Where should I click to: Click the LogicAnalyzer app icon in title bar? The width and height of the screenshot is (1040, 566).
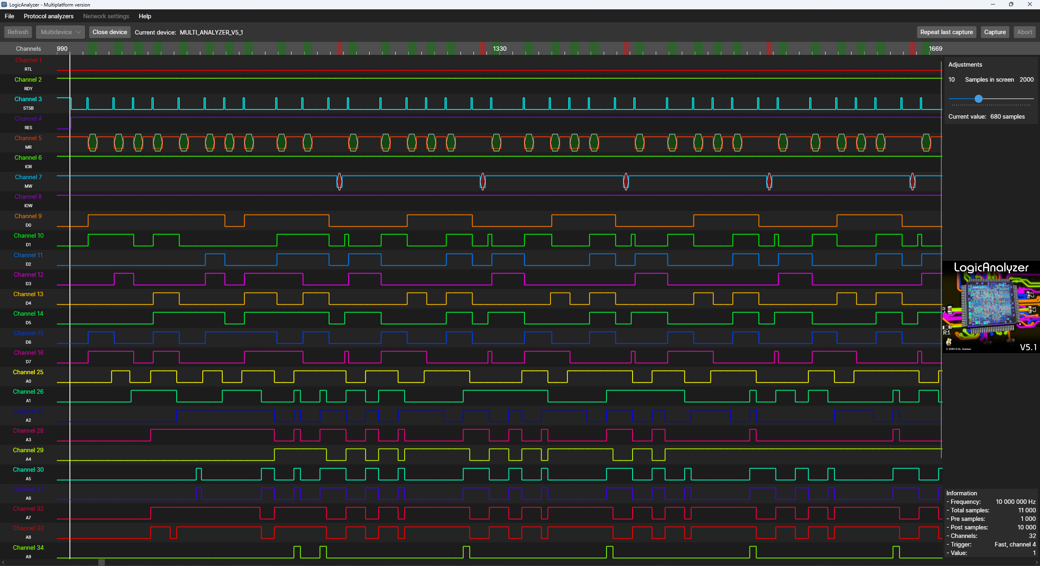tap(4, 4)
